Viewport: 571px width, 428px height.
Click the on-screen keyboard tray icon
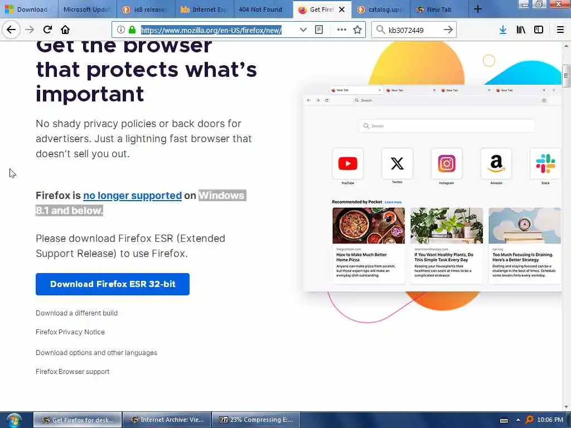[x=504, y=420]
